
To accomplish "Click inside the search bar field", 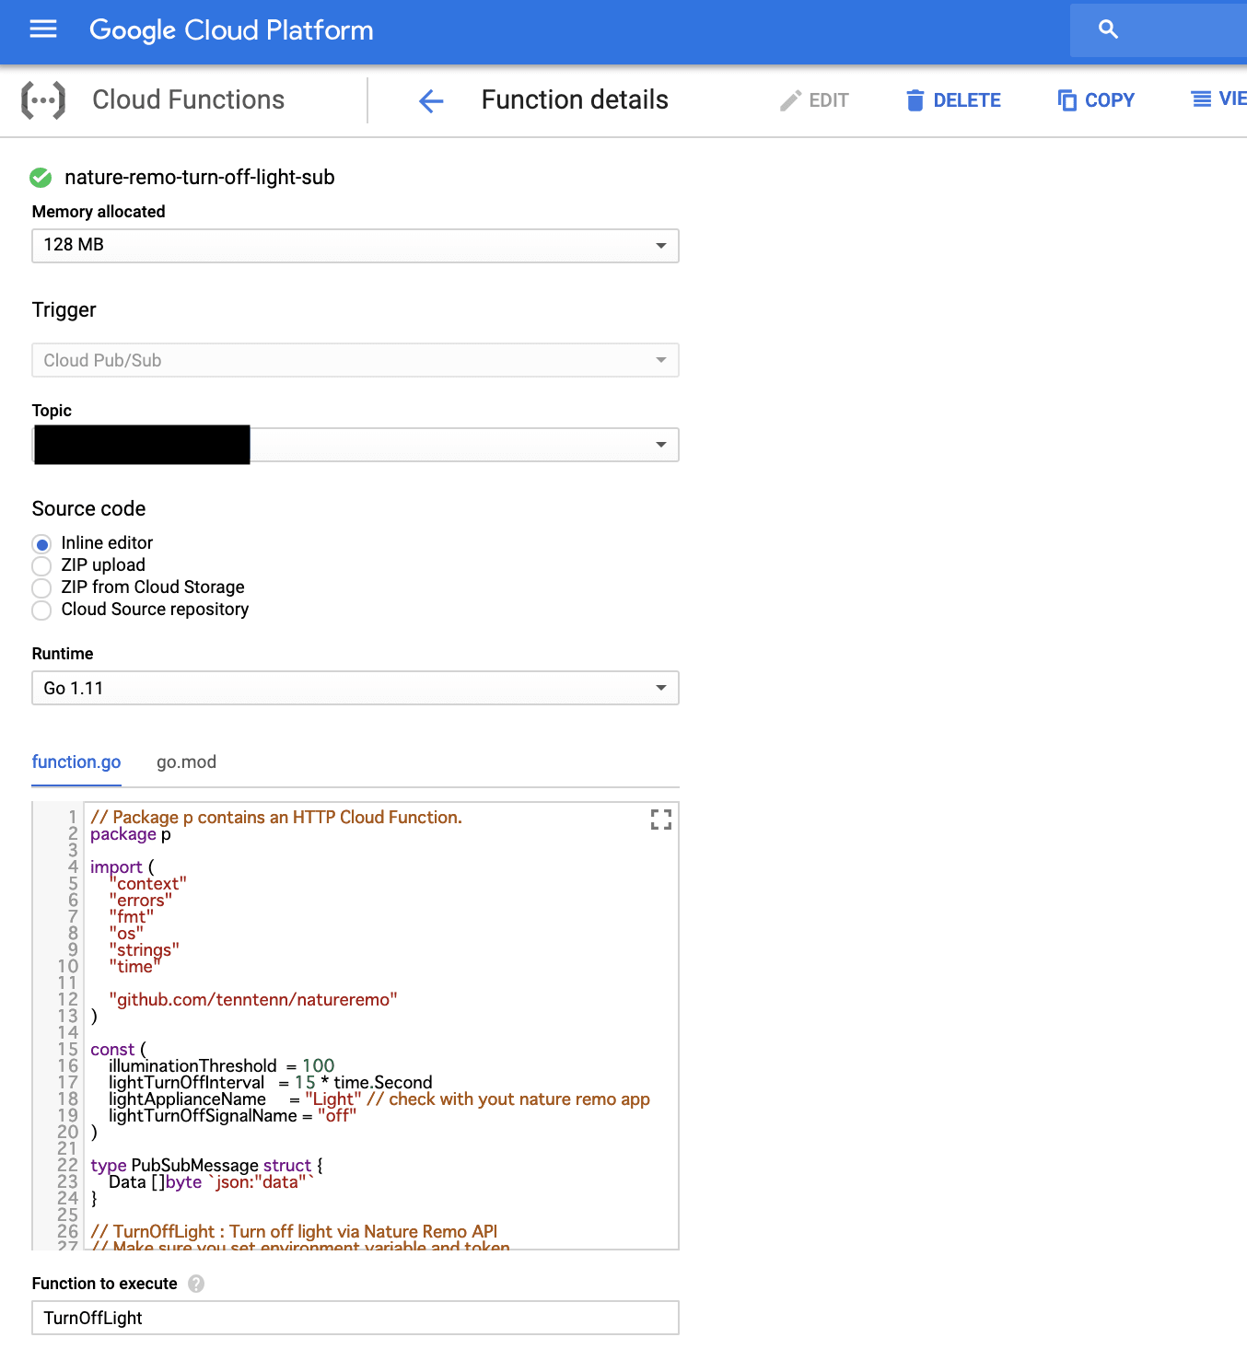I will (x=1159, y=29).
